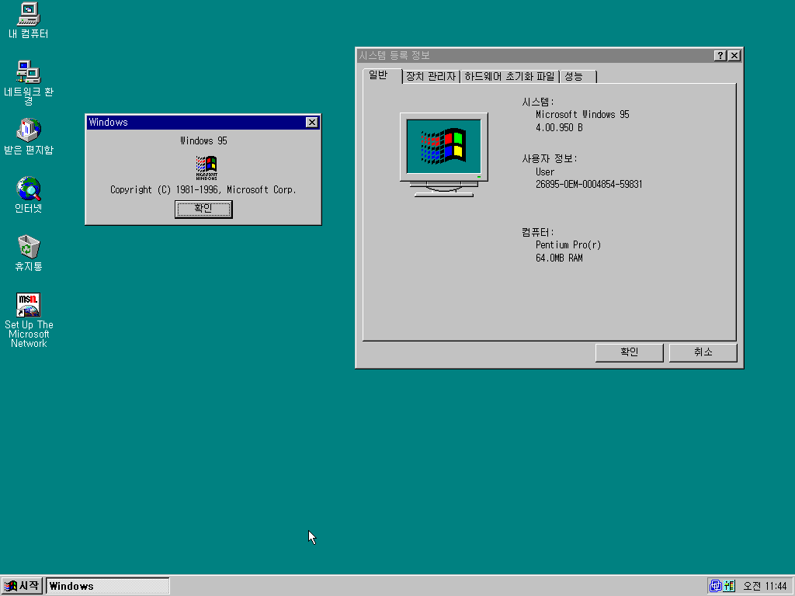Viewport: 795px width, 596px height.
Task: Open the 하드웨어 초기화 파일 tab
Action: pyautogui.click(x=509, y=77)
